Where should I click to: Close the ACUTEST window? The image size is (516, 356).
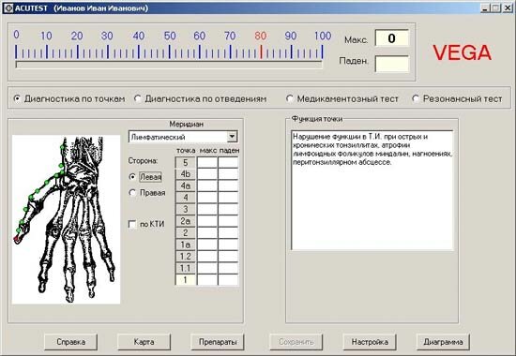508,8
